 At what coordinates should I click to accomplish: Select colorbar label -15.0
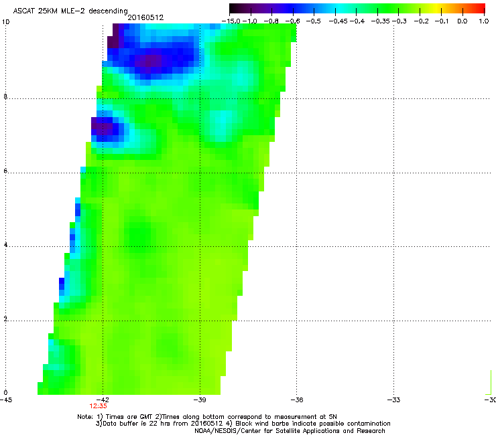231,21
